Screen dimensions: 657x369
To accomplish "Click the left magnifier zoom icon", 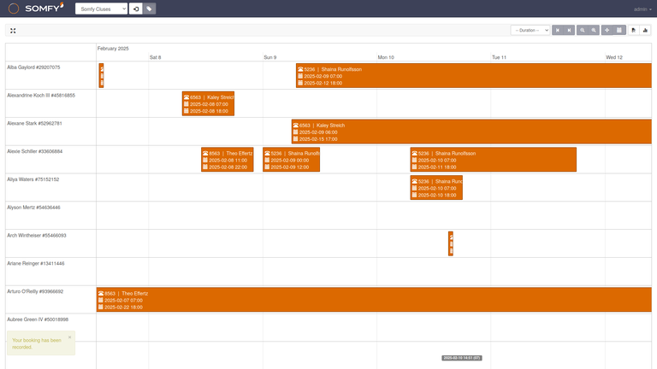I will click(583, 30).
